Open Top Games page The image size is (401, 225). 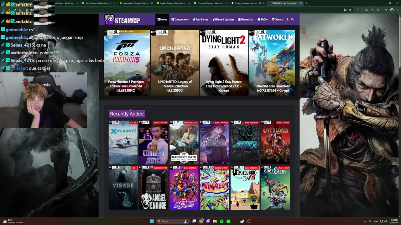(x=200, y=19)
